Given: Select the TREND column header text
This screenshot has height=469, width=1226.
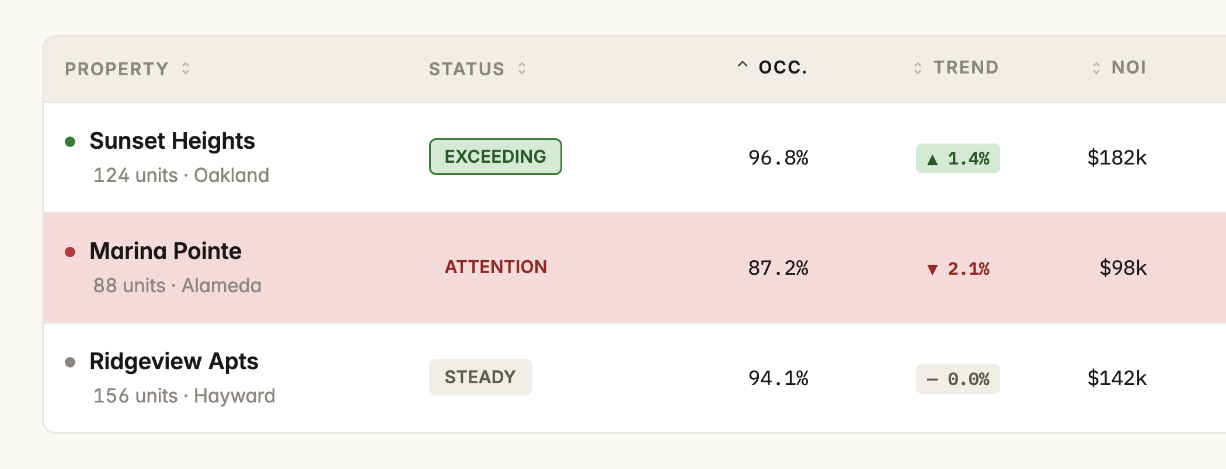Looking at the screenshot, I should (966, 68).
